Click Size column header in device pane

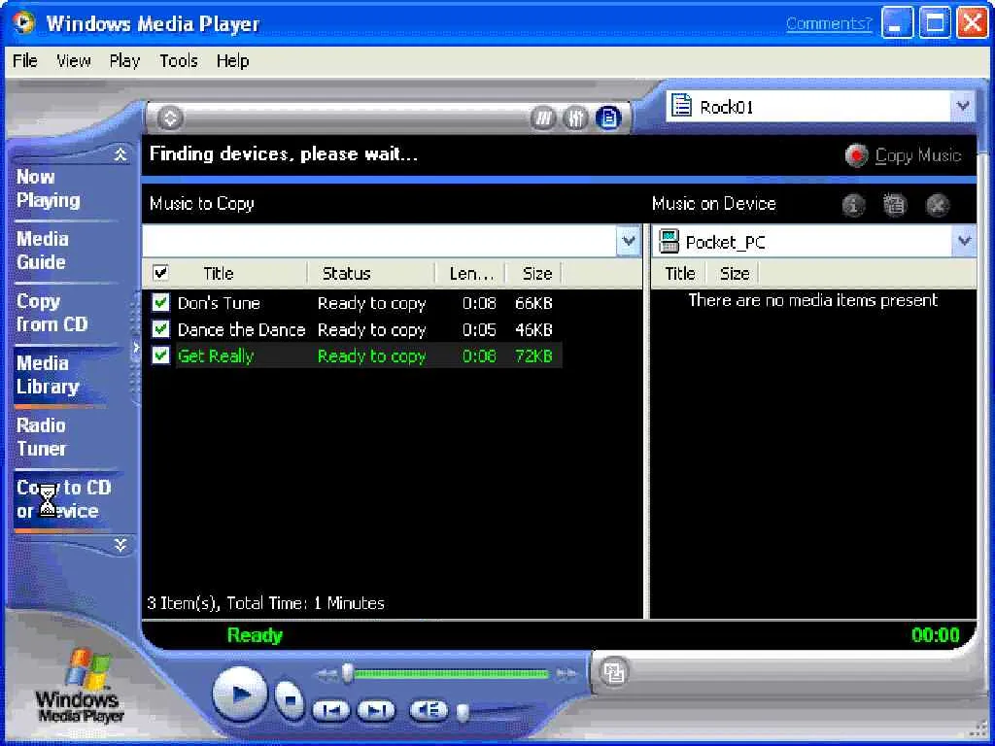point(735,273)
